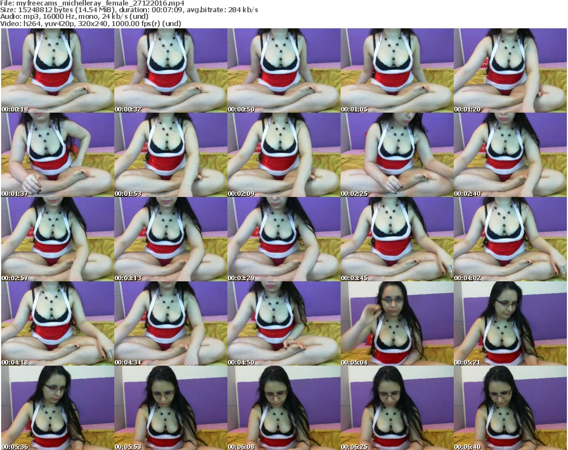568x450 pixels.
Task: Select the thumbnail stamped 00:02:40
Action: coord(510,155)
